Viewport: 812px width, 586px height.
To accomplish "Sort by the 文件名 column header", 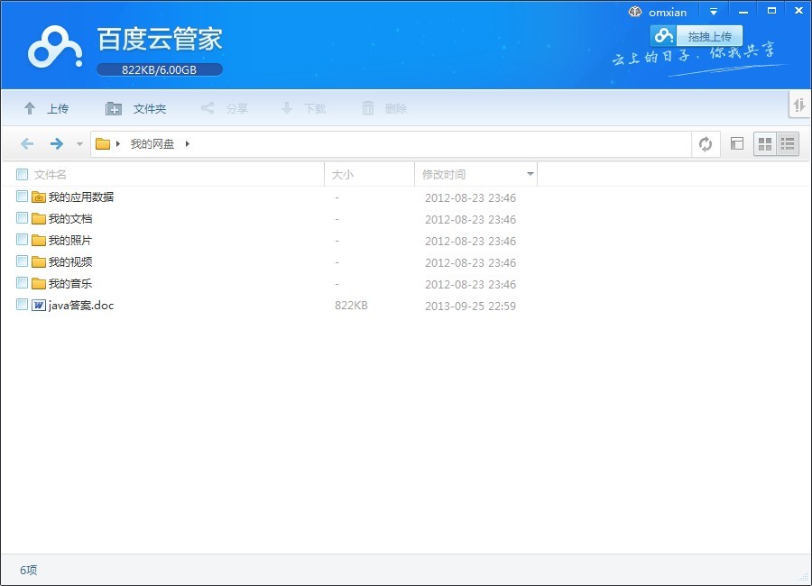I will (x=51, y=175).
